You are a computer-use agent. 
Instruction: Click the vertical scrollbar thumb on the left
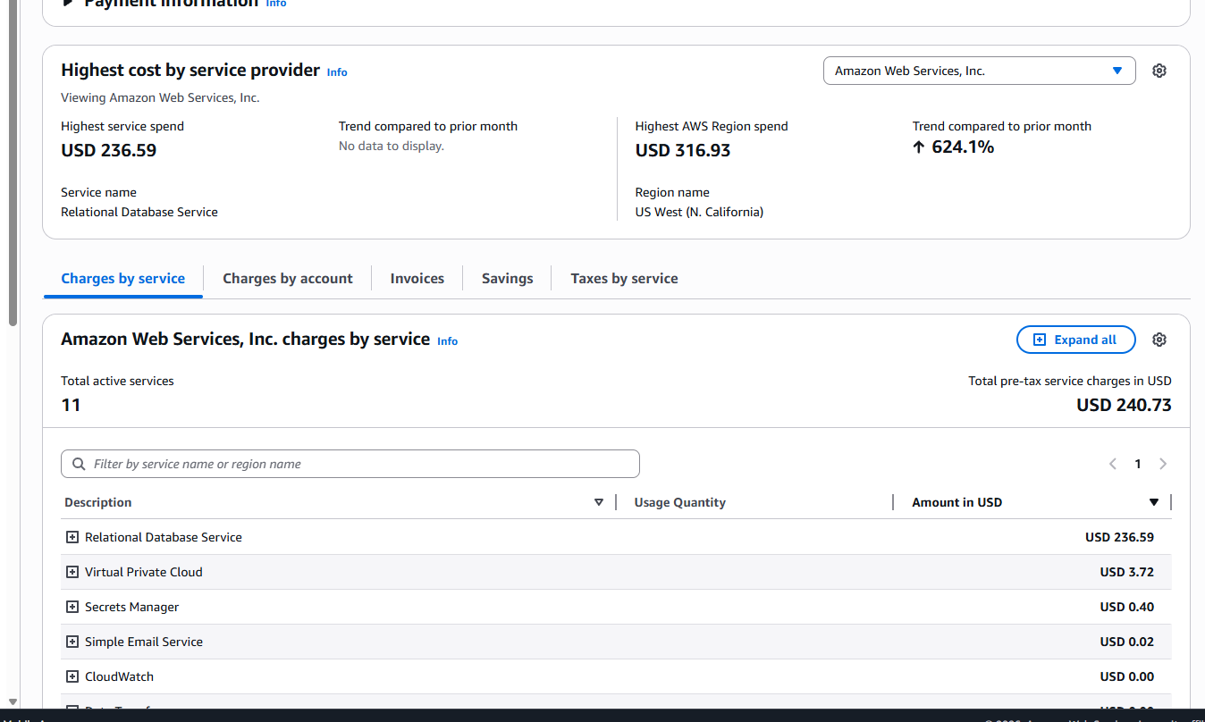tap(13, 161)
